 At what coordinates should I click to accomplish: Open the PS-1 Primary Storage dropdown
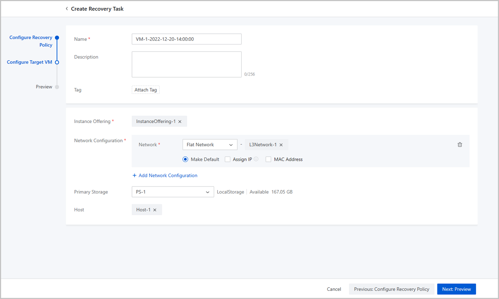173,192
